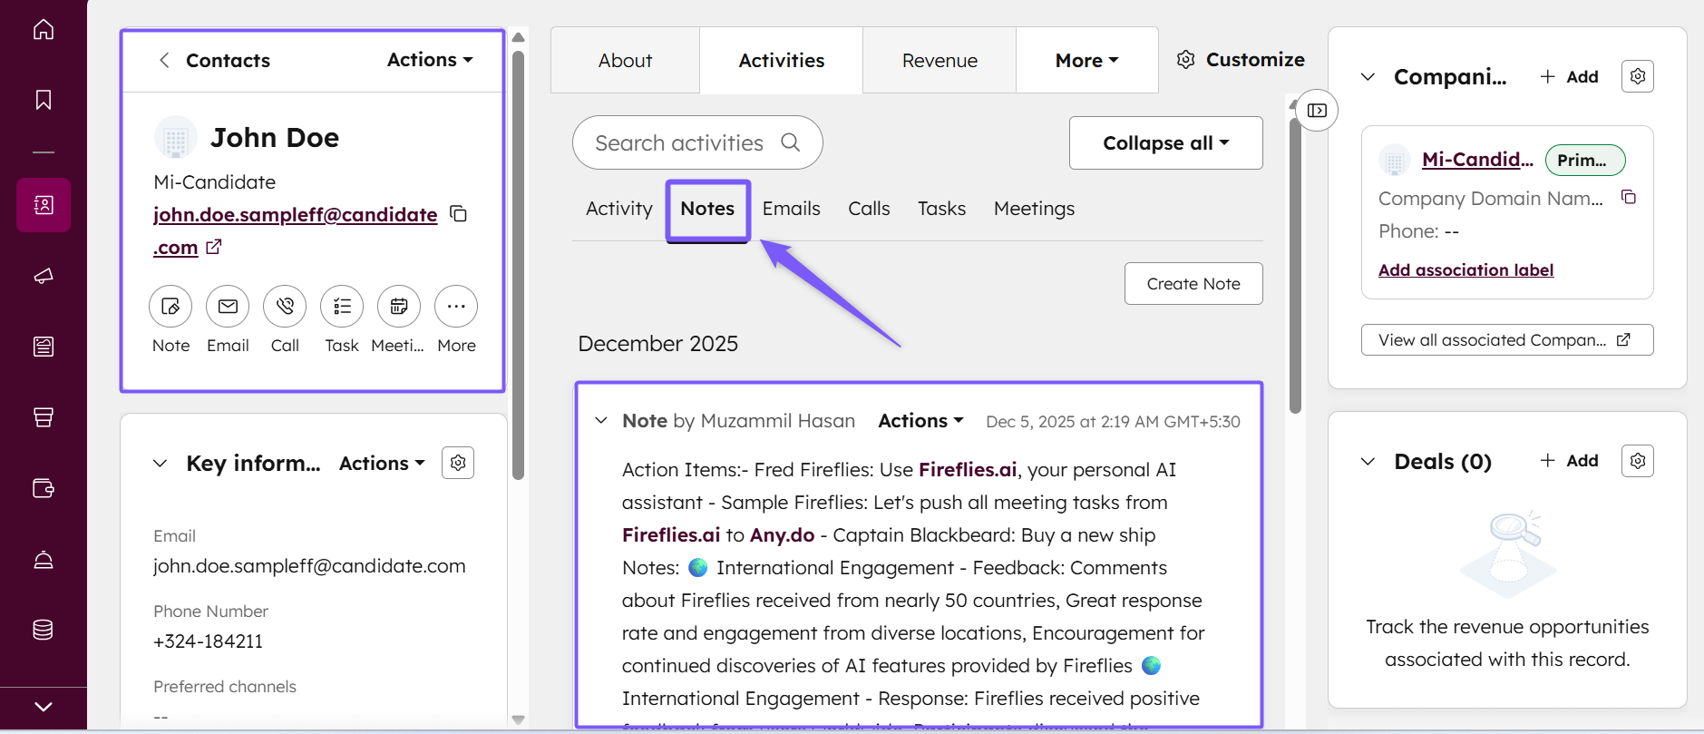Screen dimensions: 1704x734
Task: Click the Meeting calendar icon
Action: pyautogui.click(x=399, y=307)
